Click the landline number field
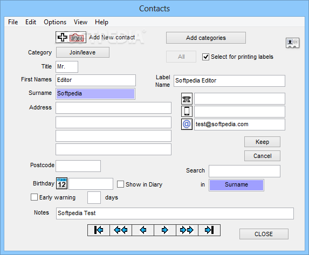Viewport: 309px width, 255px height. tap(239, 99)
